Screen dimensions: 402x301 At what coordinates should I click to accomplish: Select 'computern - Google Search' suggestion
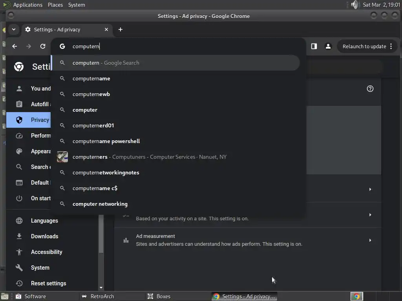click(x=176, y=63)
